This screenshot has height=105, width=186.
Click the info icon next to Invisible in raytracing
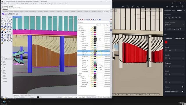coord(180,29)
